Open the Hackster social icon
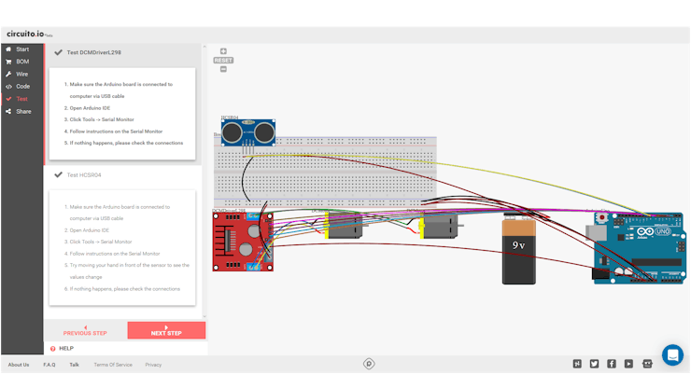Screen dimensions: 691x388 (577, 364)
